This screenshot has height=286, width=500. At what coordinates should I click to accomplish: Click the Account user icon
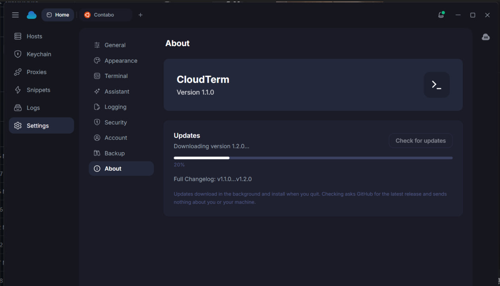[97, 138]
